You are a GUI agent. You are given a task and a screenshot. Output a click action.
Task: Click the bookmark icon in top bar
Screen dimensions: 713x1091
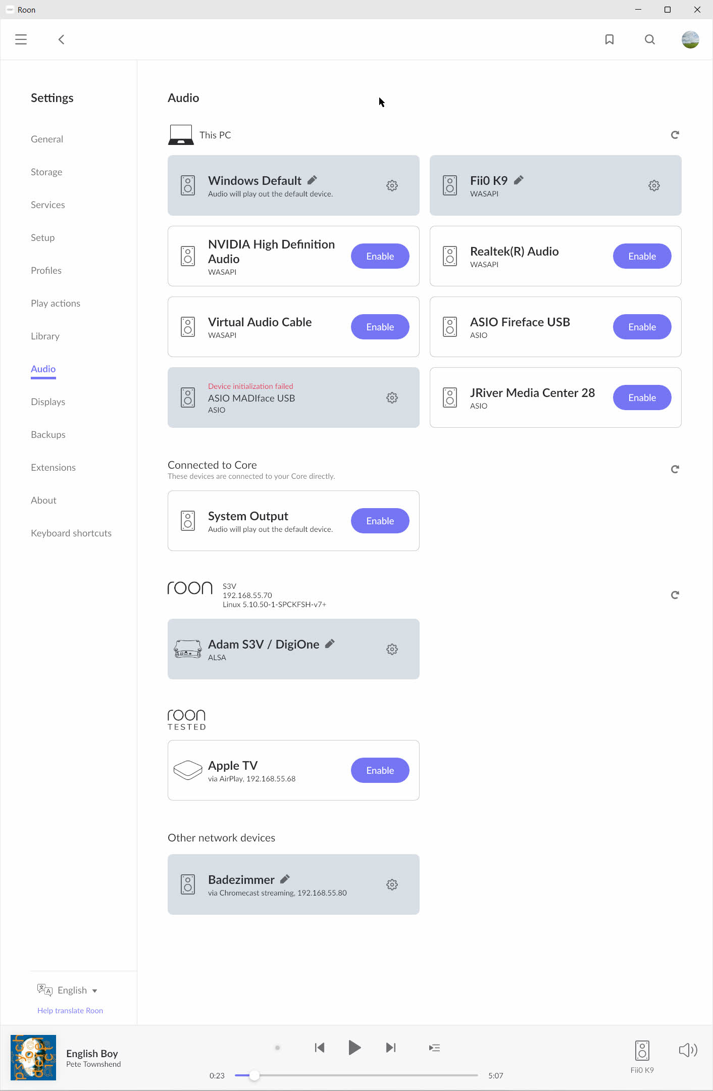(609, 39)
